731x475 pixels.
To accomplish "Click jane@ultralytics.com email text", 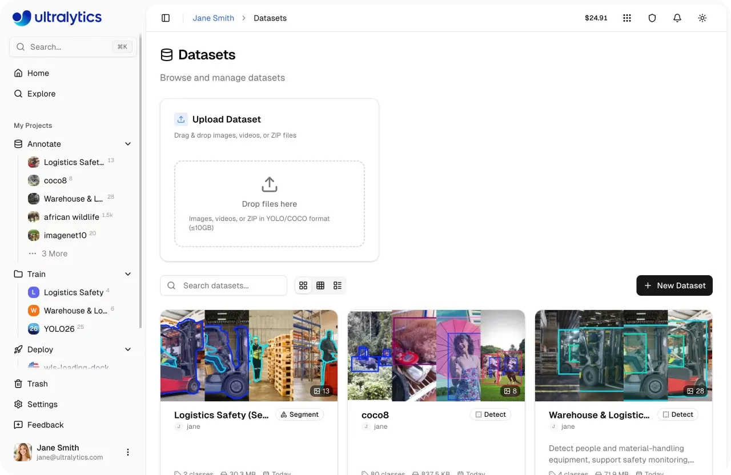I will coord(70,457).
